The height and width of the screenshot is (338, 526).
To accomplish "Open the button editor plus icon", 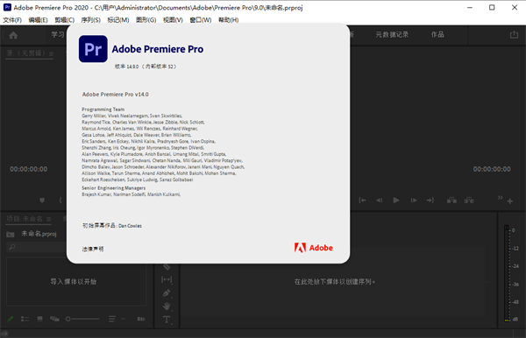I will [510, 201].
